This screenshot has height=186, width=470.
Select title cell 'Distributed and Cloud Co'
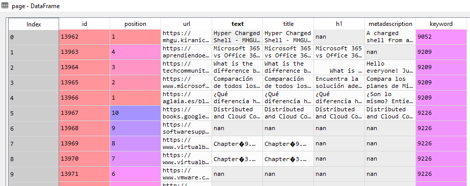pos(289,113)
